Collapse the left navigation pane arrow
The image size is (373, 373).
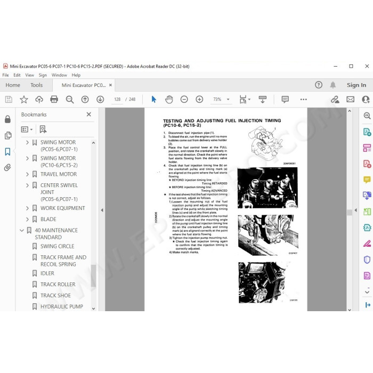point(102,210)
